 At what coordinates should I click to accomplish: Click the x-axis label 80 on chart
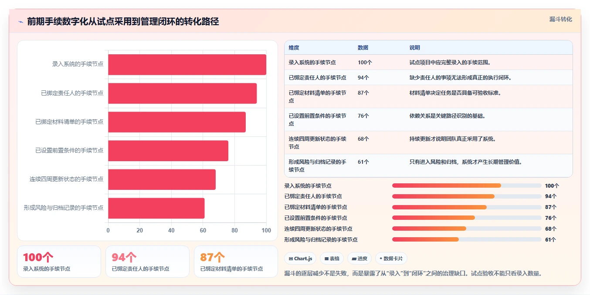tap(234, 231)
